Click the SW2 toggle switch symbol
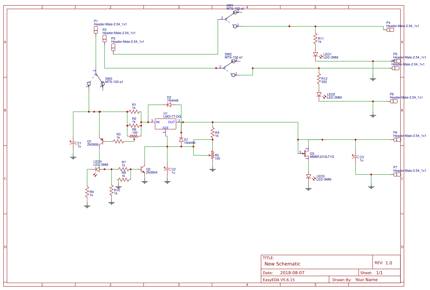 point(228,68)
